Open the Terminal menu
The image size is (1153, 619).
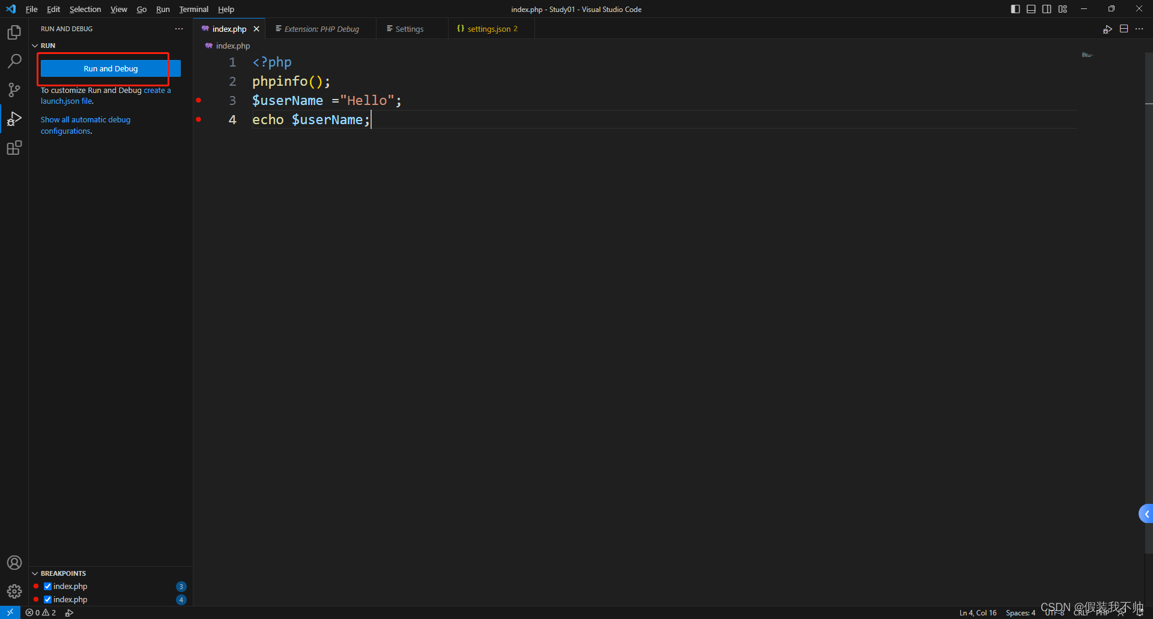pyautogui.click(x=194, y=9)
